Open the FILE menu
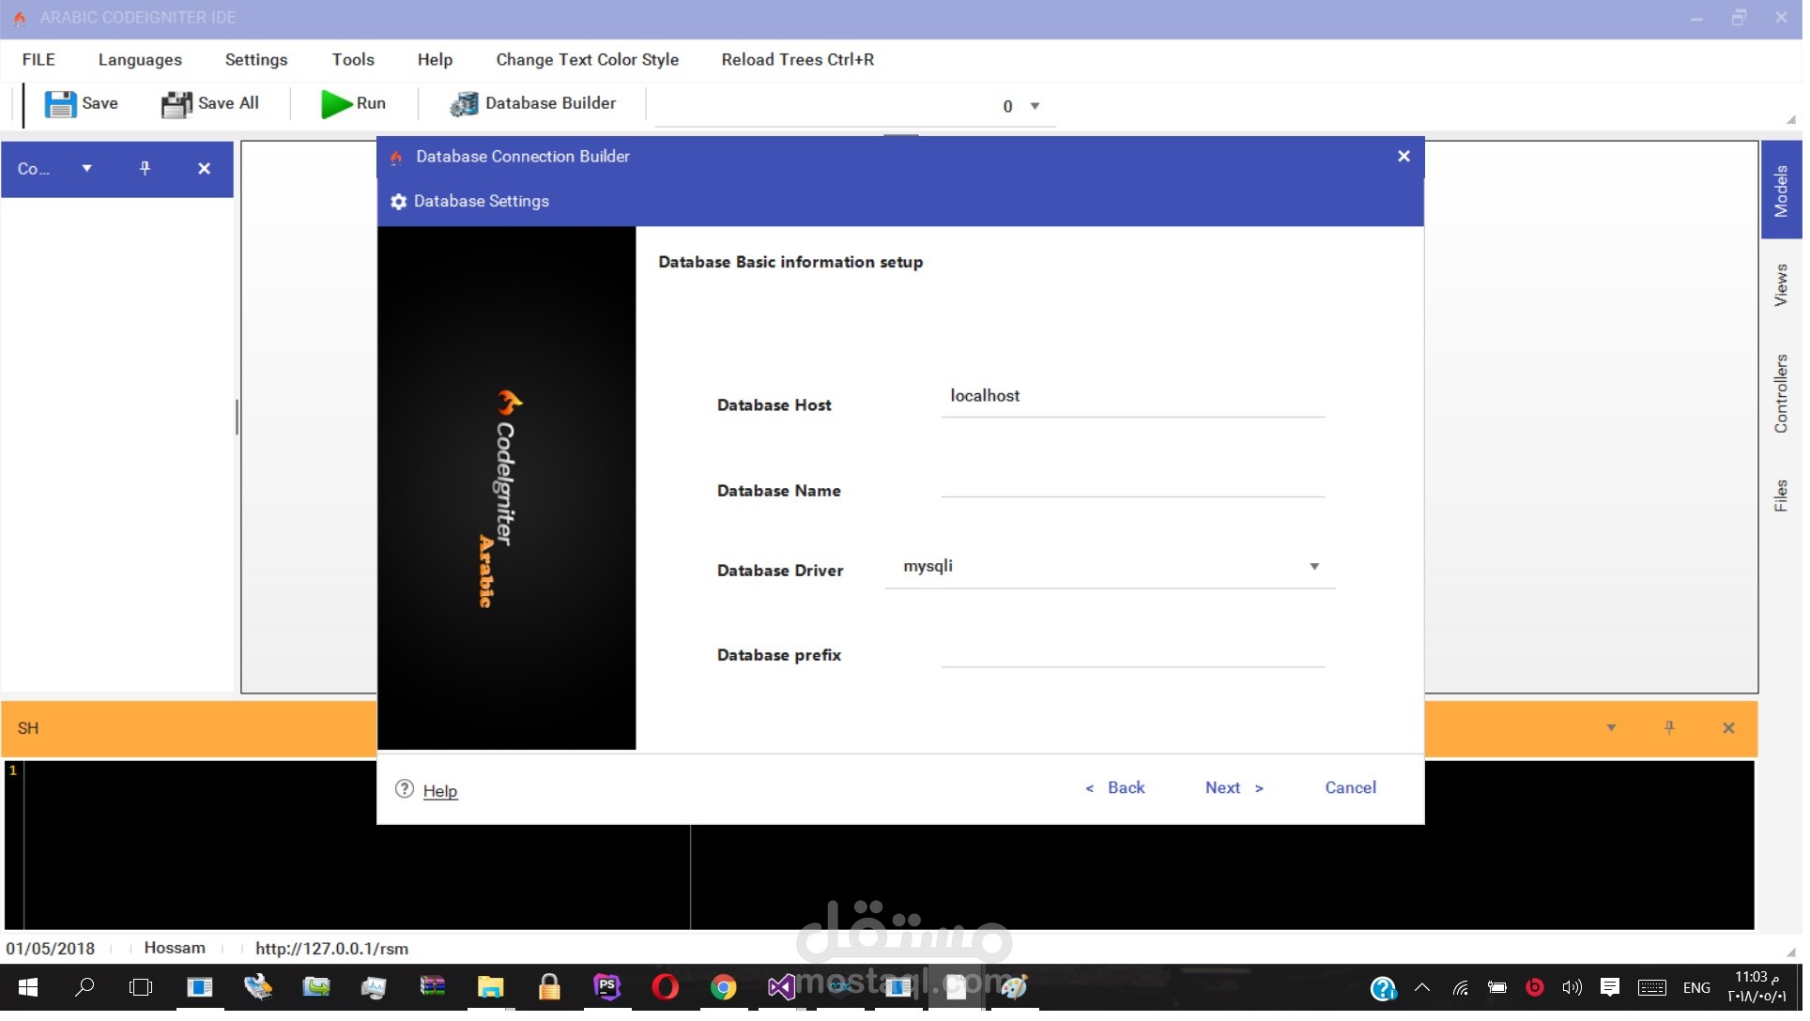 coord(38,59)
